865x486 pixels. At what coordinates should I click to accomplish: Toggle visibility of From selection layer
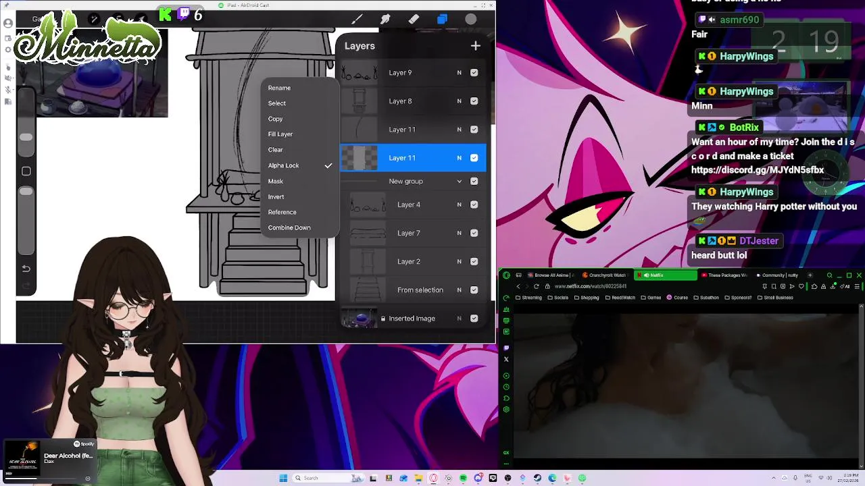click(x=474, y=290)
